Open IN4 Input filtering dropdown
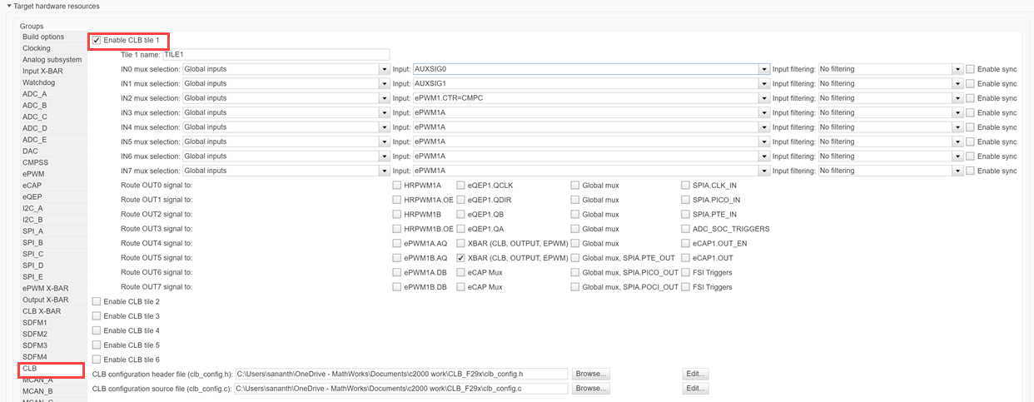 click(x=957, y=127)
